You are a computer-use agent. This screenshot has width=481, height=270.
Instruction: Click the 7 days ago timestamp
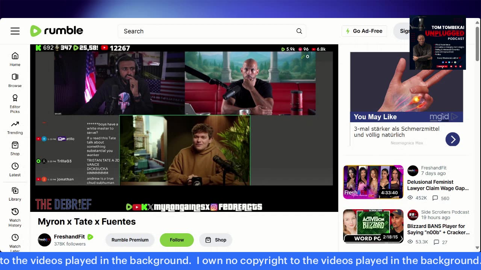point(433,174)
